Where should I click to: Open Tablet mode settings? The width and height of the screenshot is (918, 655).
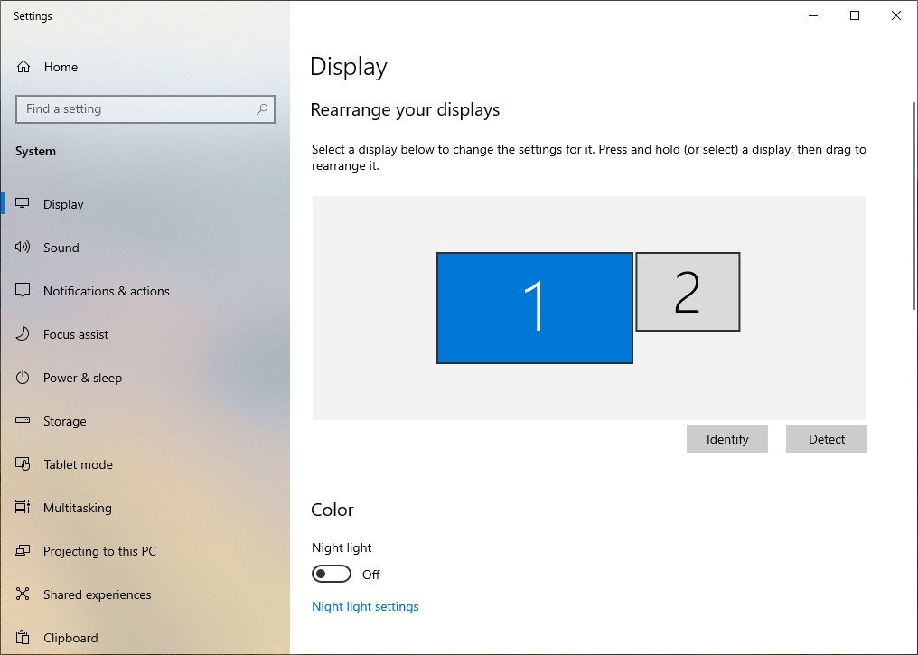coord(145,464)
